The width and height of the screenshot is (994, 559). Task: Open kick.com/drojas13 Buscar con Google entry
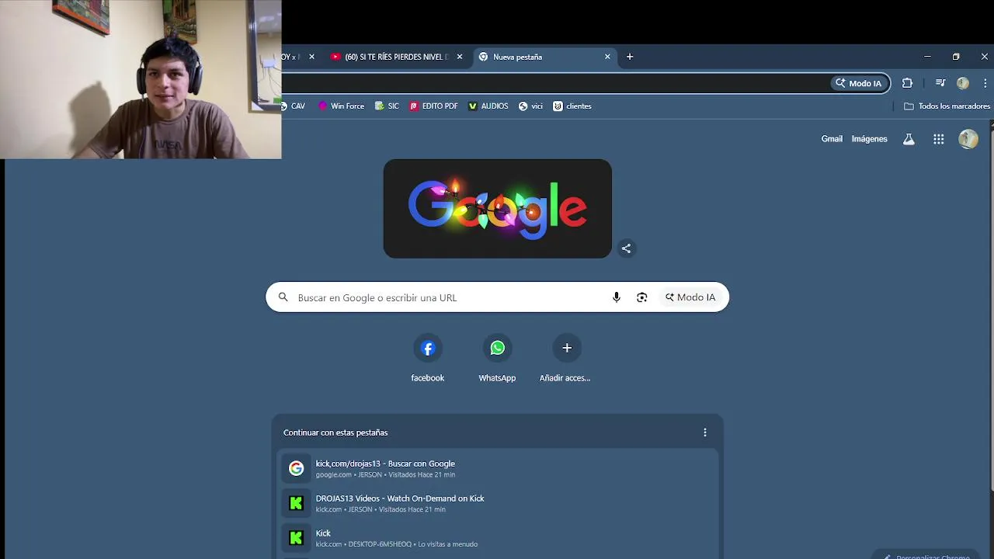[497, 468]
